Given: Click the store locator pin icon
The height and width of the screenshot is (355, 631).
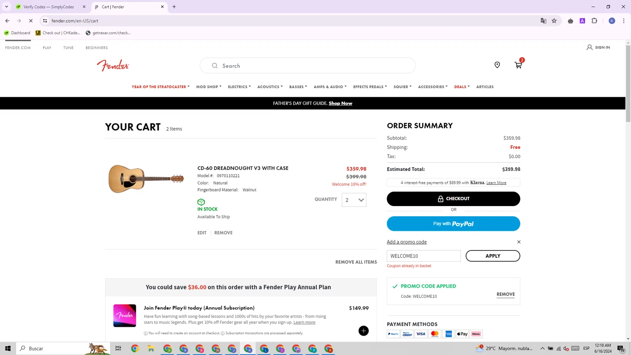Looking at the screenshot, I should pyautogui.click(x=497, y=65).
